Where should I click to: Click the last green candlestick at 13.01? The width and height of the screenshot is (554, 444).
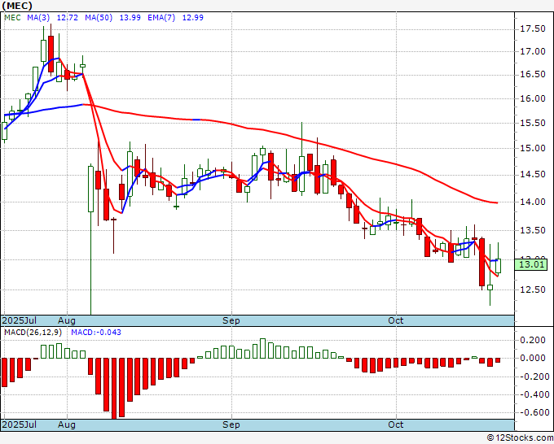(x=498, y=266)
